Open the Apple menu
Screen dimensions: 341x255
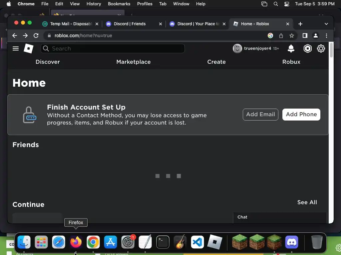pyautogui.click(x=9, y=4)
